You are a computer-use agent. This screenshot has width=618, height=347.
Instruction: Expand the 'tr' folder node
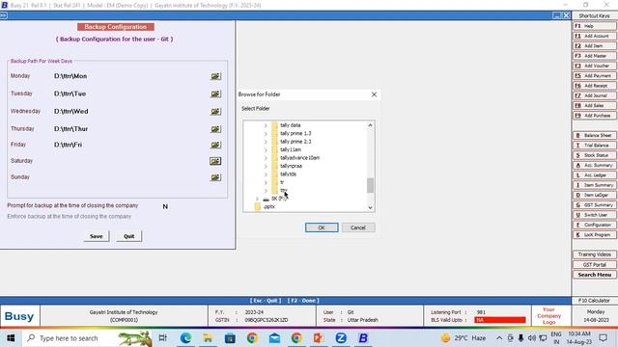(x=266, y=182)
